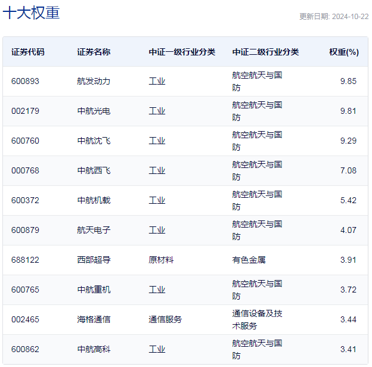Open the 工业 link beside 航天电子
This screenshot has height=367, width=372.
pyautogui.click(x=157, y=230)
